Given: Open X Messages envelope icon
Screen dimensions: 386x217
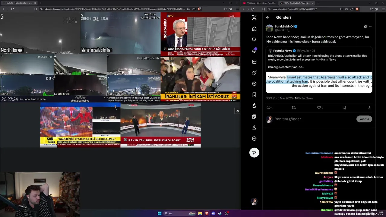Looking at the screenshot, I should coord(254,61).
